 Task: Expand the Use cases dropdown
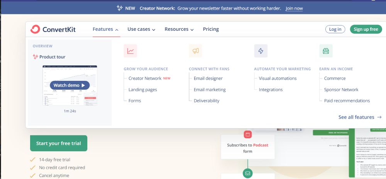141,29
